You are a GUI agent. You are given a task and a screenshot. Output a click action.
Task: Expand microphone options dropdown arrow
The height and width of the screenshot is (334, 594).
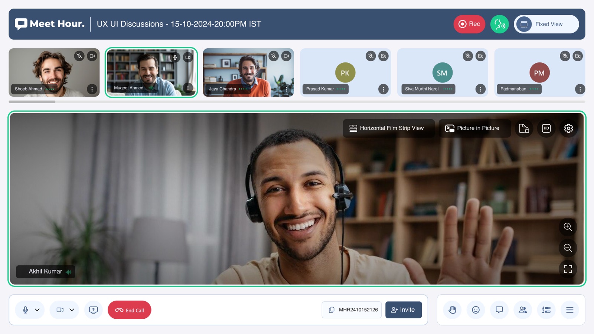click(x=37, y=310)
